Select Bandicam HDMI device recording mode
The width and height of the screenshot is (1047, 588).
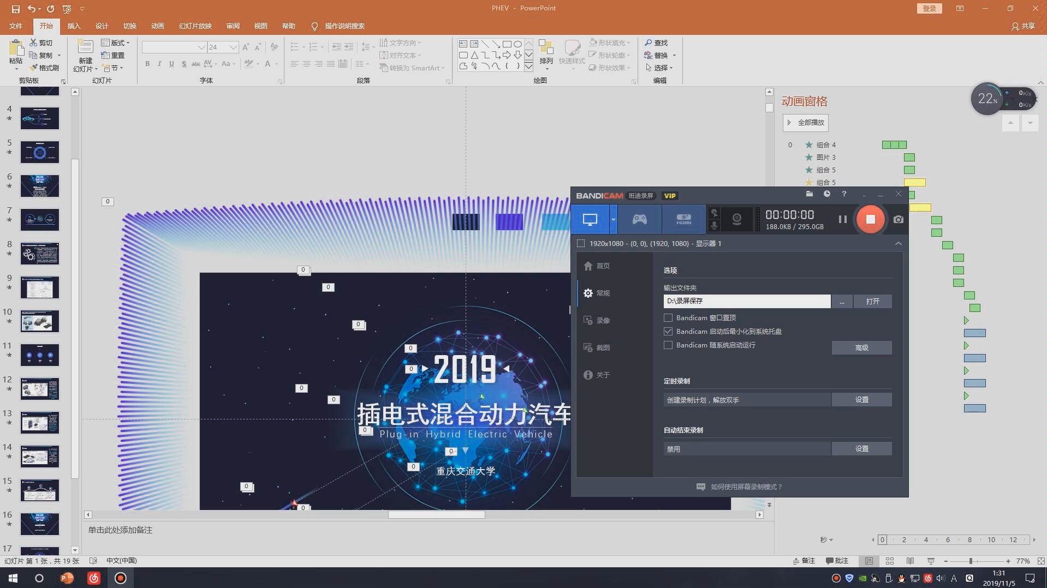pyautogui.click(x=684, y=219)
